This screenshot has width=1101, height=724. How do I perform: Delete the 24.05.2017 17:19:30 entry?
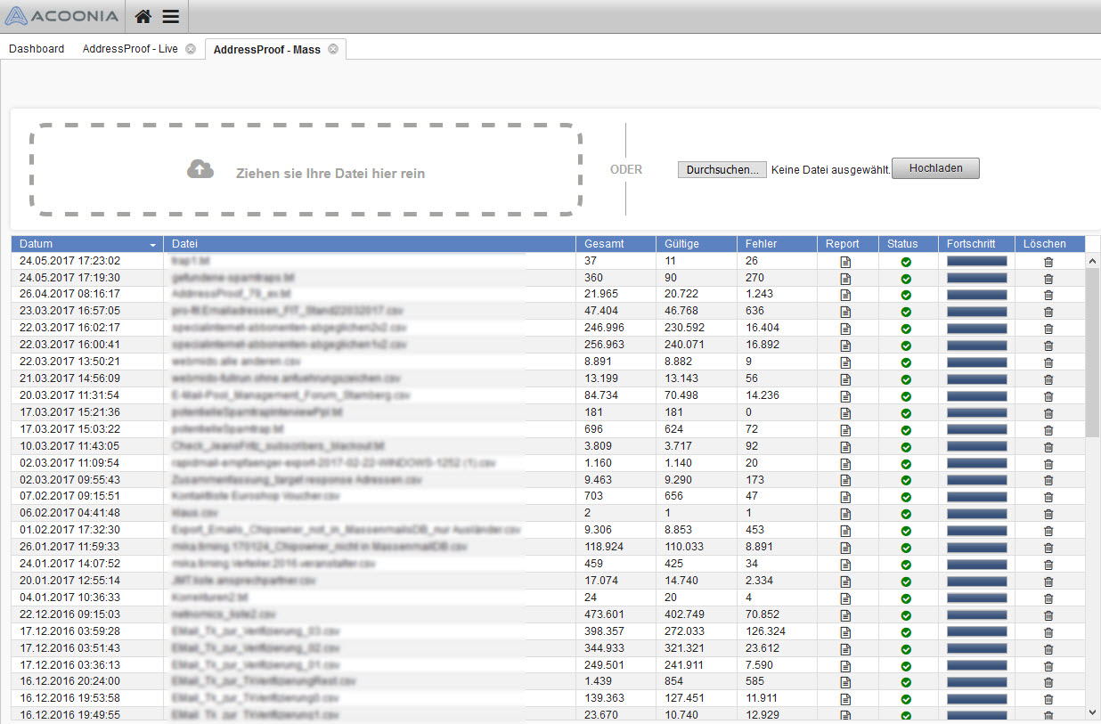click(1048, 279)
